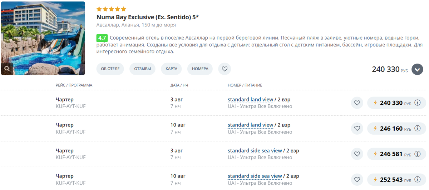Screen dimensions: 429x190
Task: Show hotel on КАРТА map
Action: pos(171,69)
